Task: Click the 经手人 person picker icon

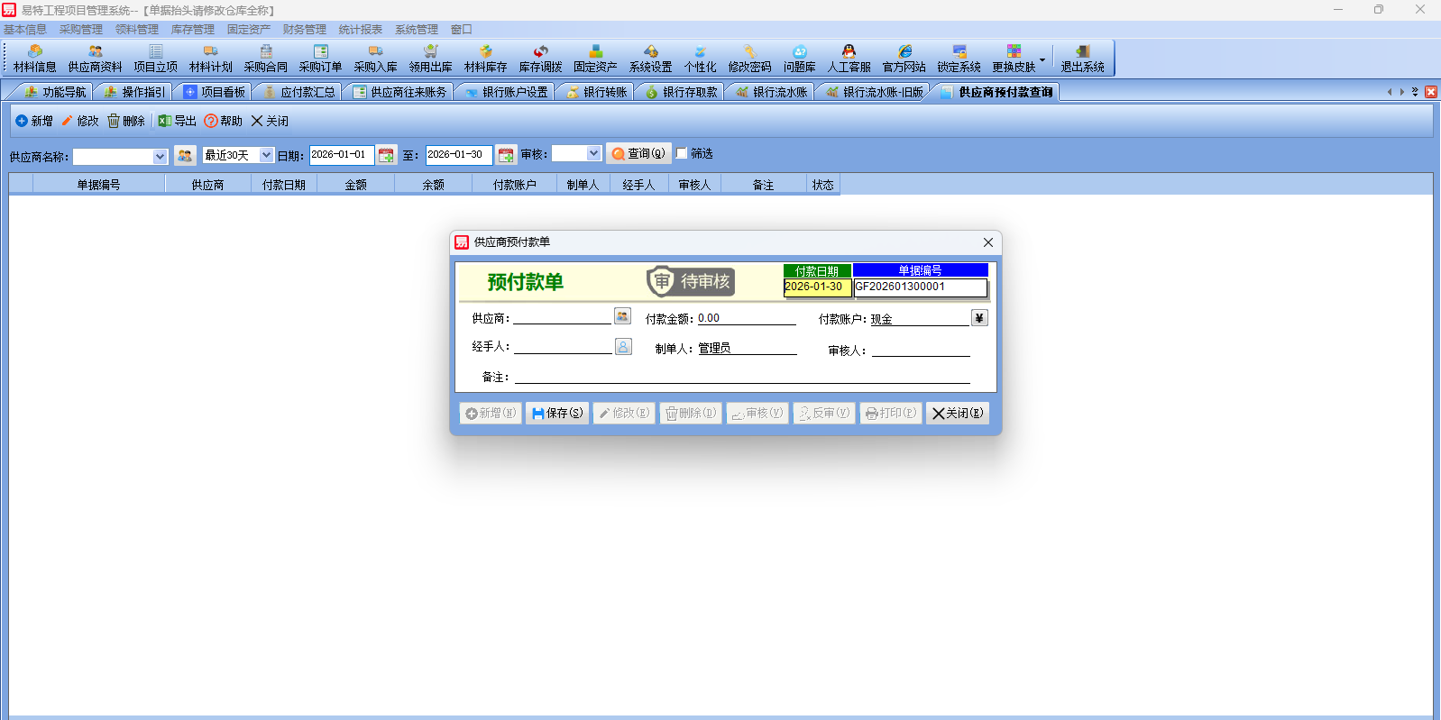Action: [x=623, y=347]
